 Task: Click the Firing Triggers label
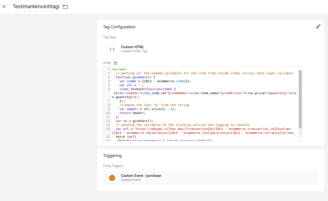pos(113,166)
